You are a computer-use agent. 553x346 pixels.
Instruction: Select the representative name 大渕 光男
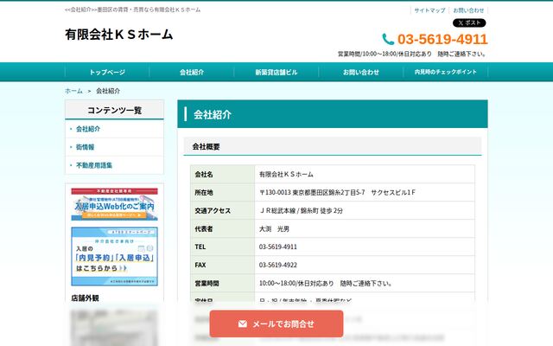pyautogui.click(x=274, y=228)
